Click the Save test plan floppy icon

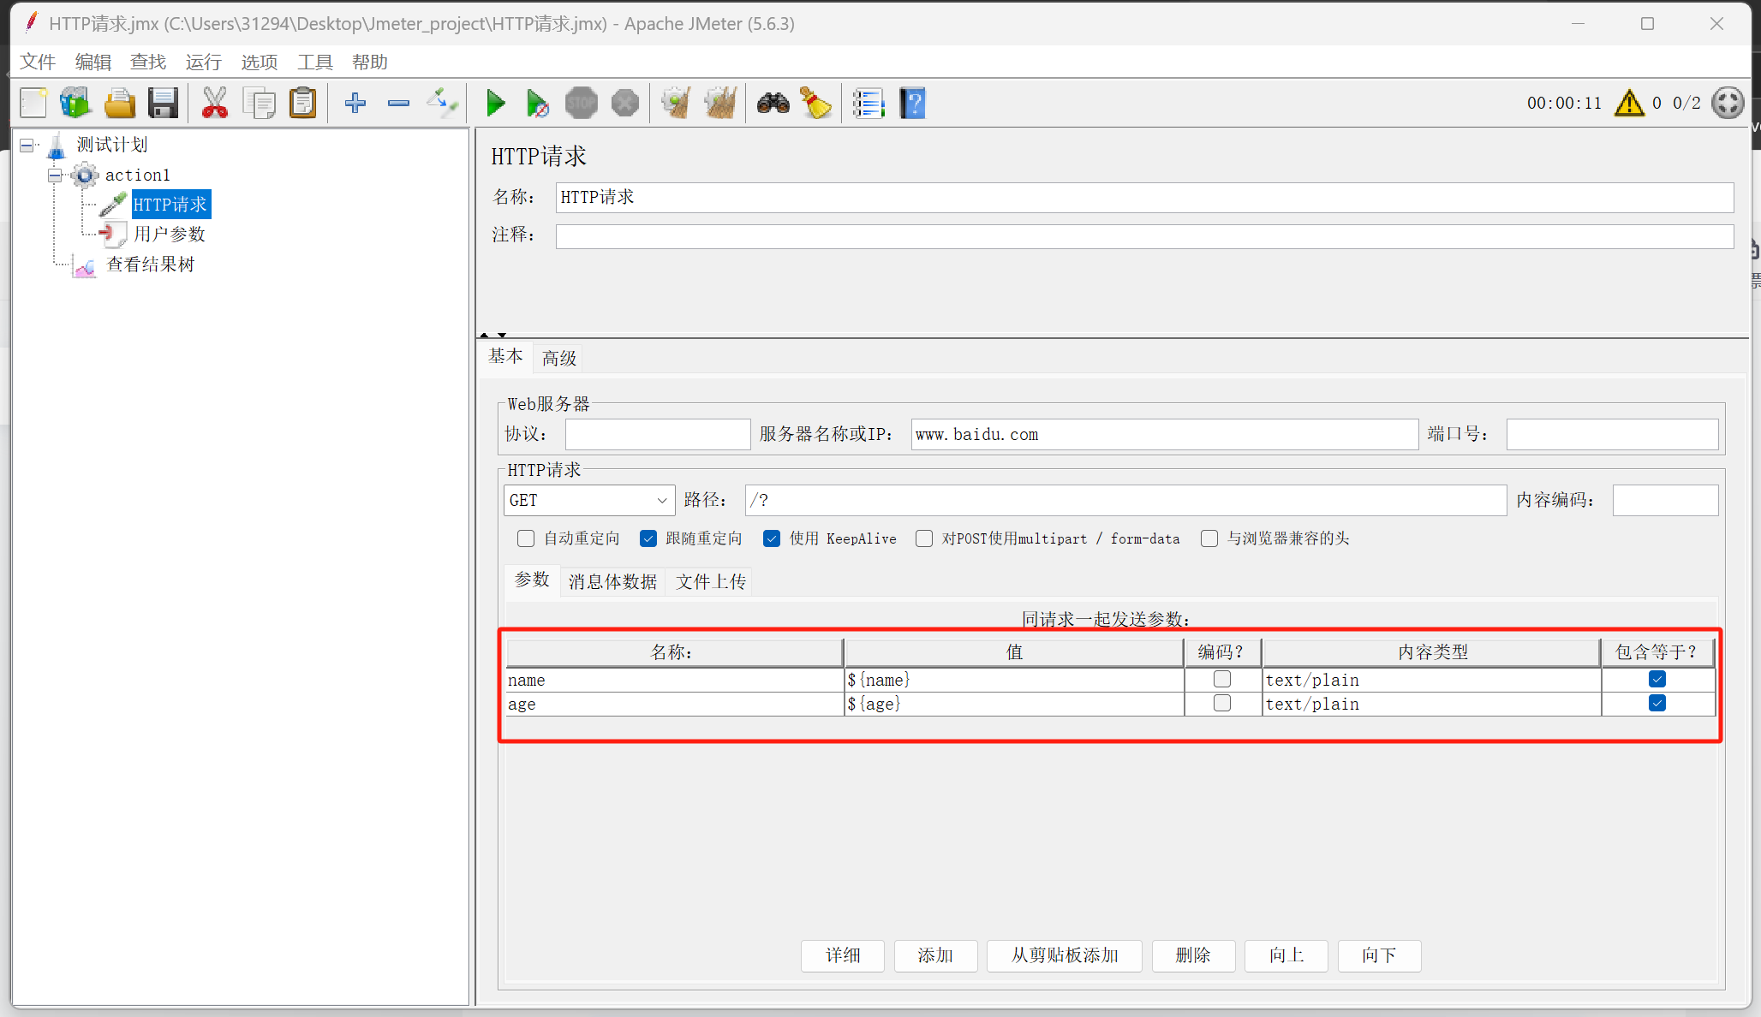click(163, 104)
